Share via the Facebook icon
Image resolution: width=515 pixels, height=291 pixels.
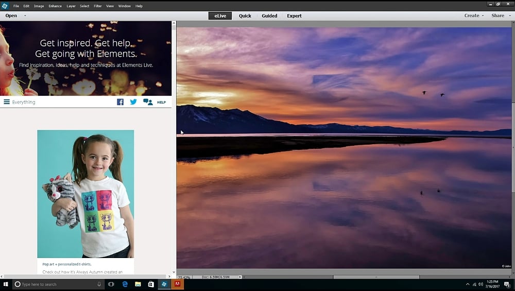(120, 102)
